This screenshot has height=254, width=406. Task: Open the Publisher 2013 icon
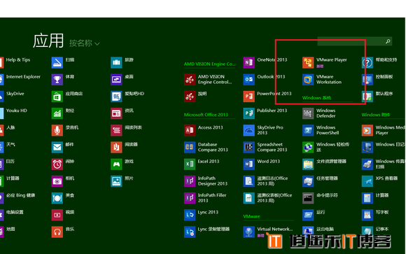point(248,113)
